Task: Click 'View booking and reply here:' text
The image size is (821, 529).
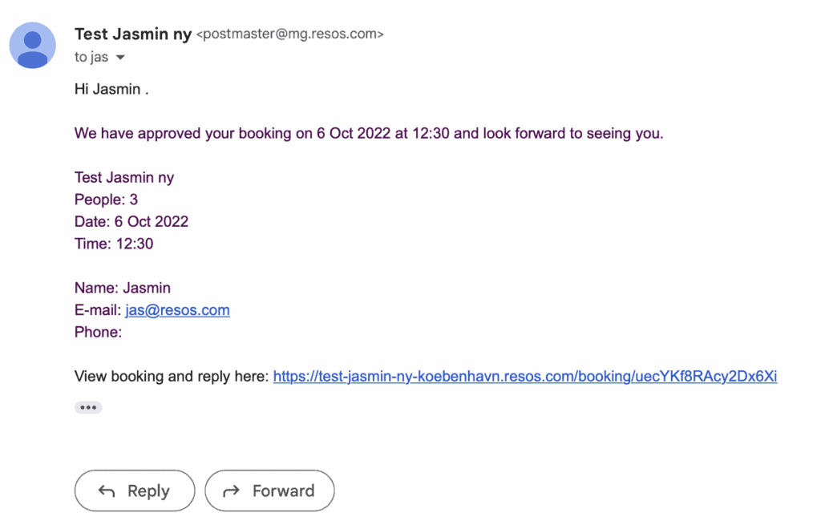Action: pos(172,376)
